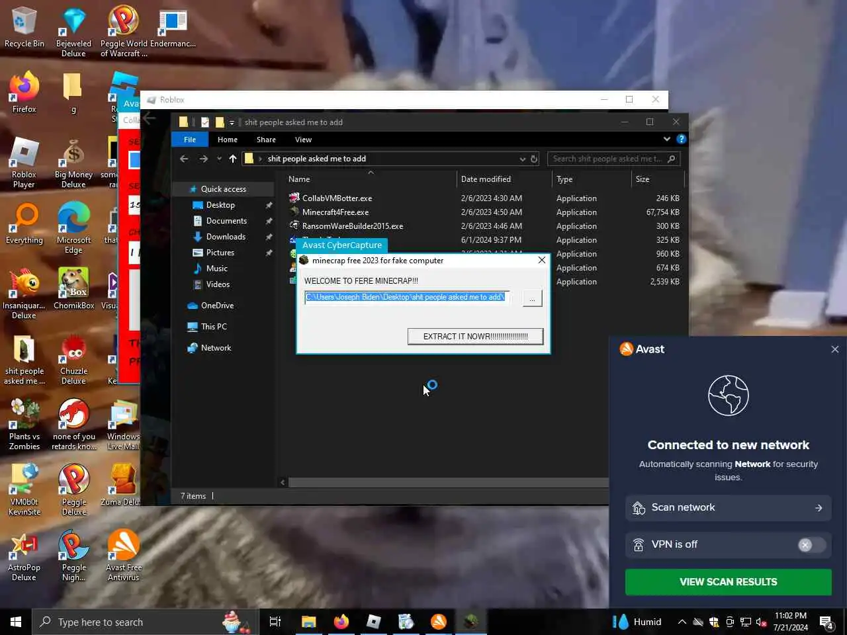Select RansomWareBuilder2015.exe file
This screenshot has height=635, width=847.
[x=353, y=226]
